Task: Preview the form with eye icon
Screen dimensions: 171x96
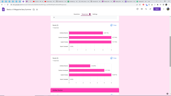Action: click(x=142, y=9)
